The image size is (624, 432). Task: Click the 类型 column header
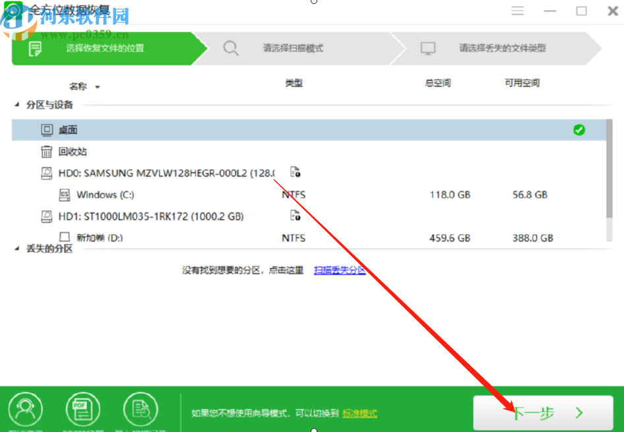click(294, 83)
